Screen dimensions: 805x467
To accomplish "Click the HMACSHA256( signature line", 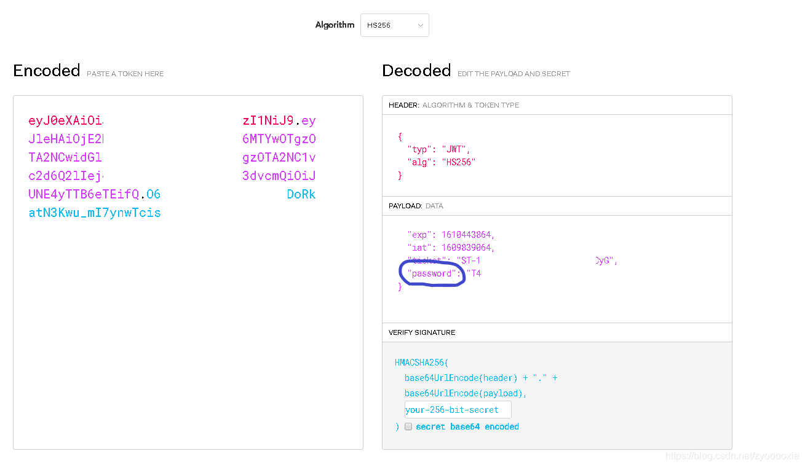I will 422,363.
